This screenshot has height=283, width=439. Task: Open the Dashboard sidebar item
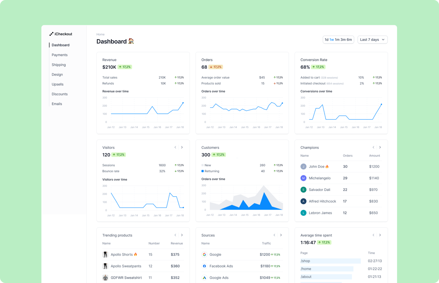pos(61,45)
